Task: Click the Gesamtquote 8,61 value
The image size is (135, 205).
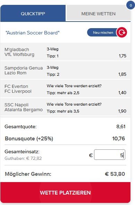Action: pyautogui.click(x=121, y=127)
